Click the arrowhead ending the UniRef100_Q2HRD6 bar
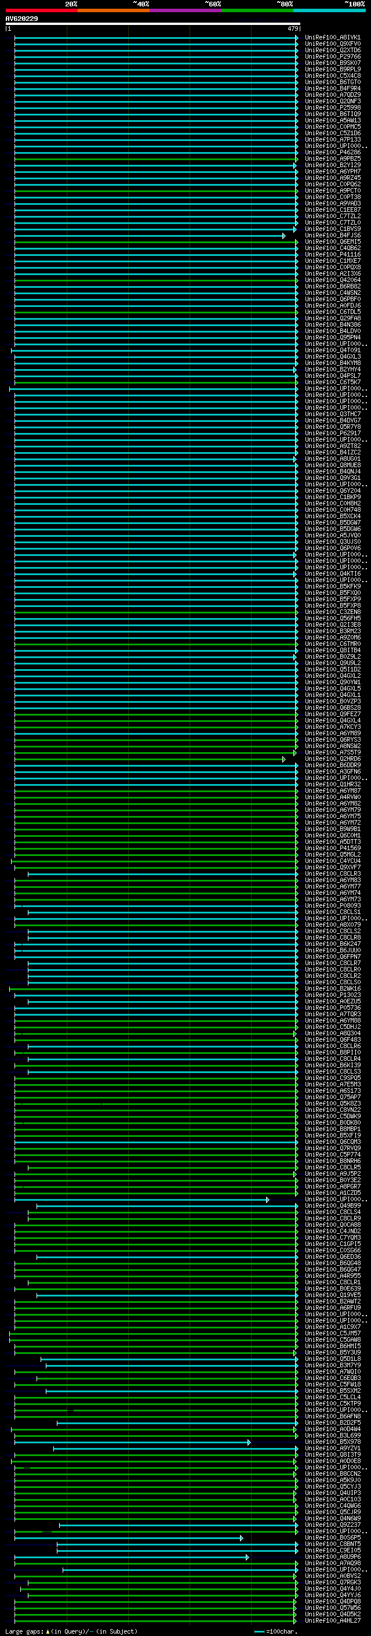The width and height of the screenshot is (371, 1636). pos(284,759)
